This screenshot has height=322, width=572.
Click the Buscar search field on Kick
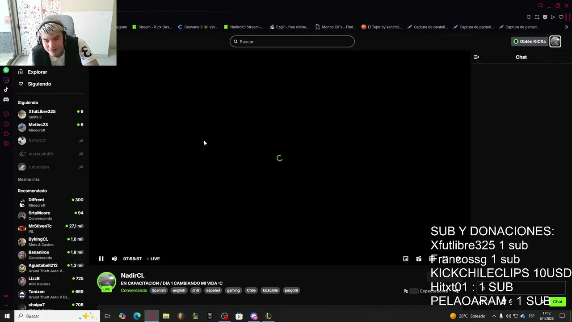click(x=292, y=42)
